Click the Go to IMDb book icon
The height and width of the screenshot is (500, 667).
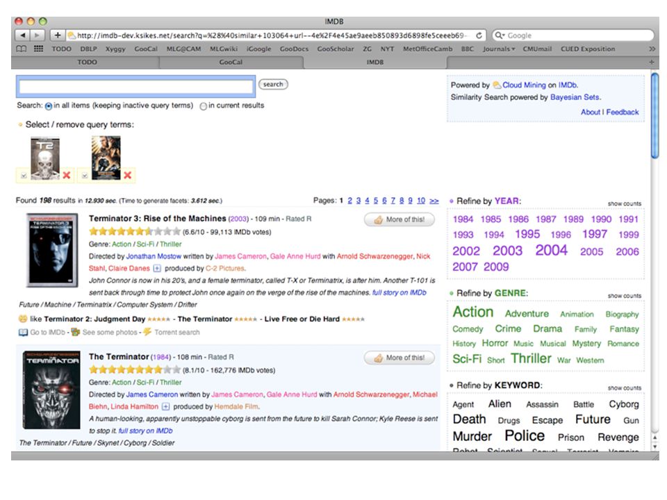[23, 332]
